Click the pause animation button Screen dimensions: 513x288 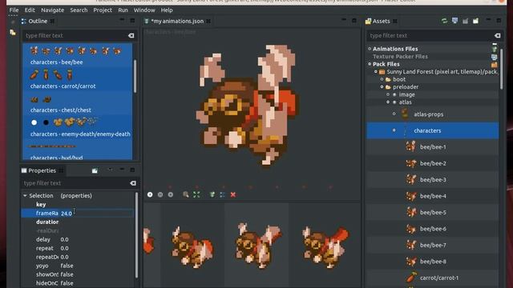(x=160, y=194)
